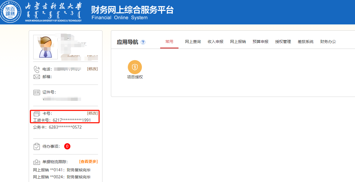The width and height of the screenshot is (355, 182).
Task: Click the bank card icon beside 卡号
Action: pos(37,114)
